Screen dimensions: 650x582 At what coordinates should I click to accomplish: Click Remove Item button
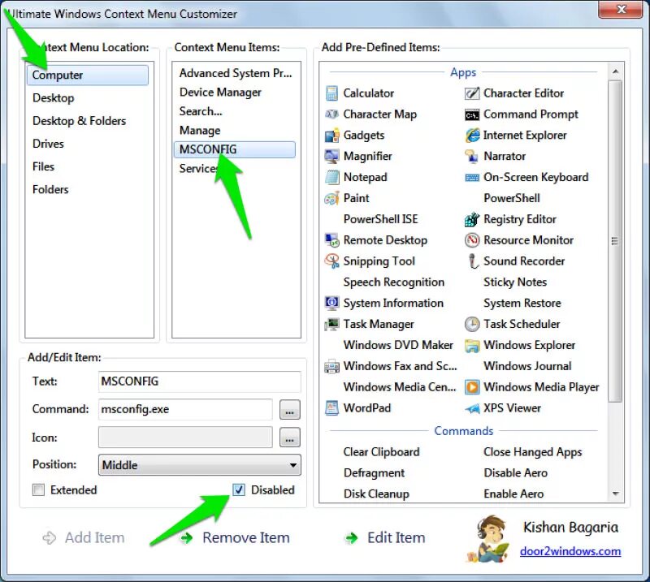(x=235, y=537)
